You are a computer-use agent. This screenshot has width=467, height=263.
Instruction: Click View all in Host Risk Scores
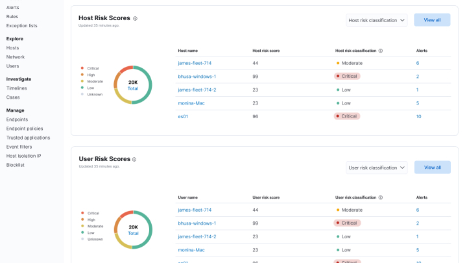(x=432, y=20)
